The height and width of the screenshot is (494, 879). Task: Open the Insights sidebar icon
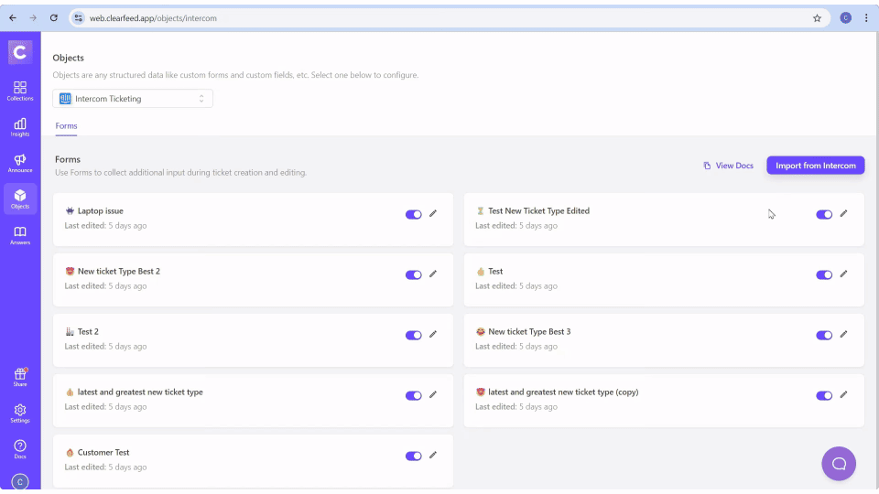click(20, 126)
